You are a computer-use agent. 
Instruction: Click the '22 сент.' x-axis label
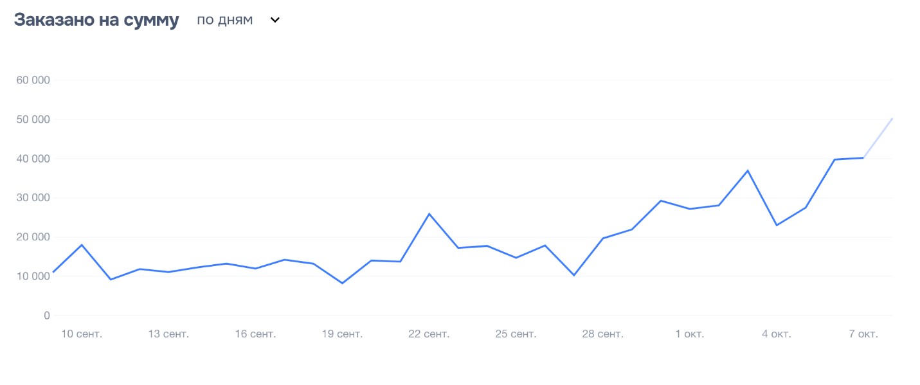coord(429,334)
